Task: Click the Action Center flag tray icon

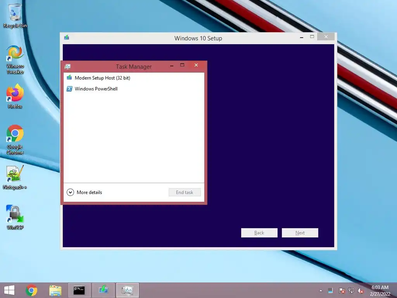Action: (342, 291)
